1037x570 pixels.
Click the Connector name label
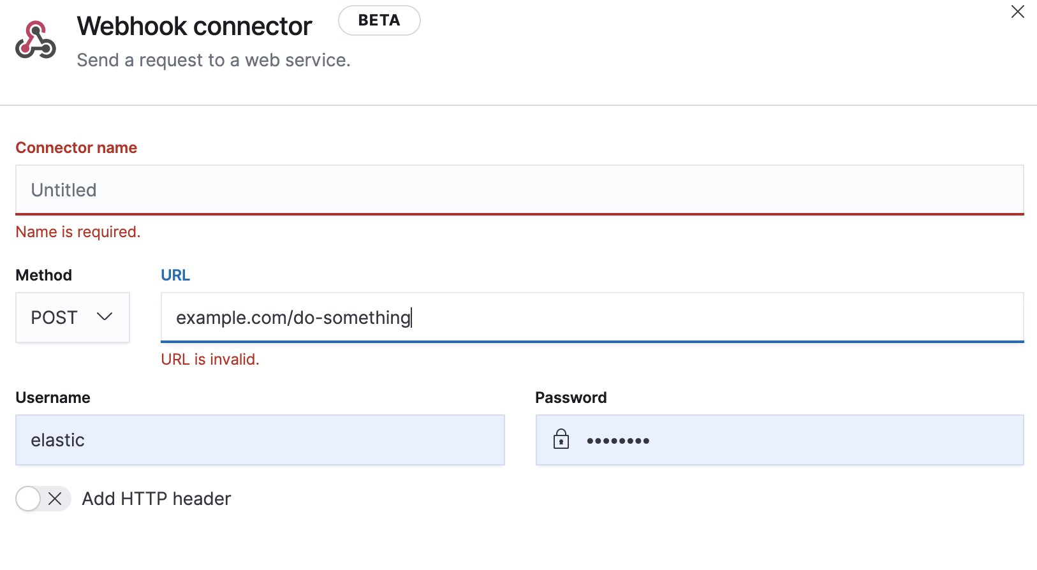(x=77, y=148)
